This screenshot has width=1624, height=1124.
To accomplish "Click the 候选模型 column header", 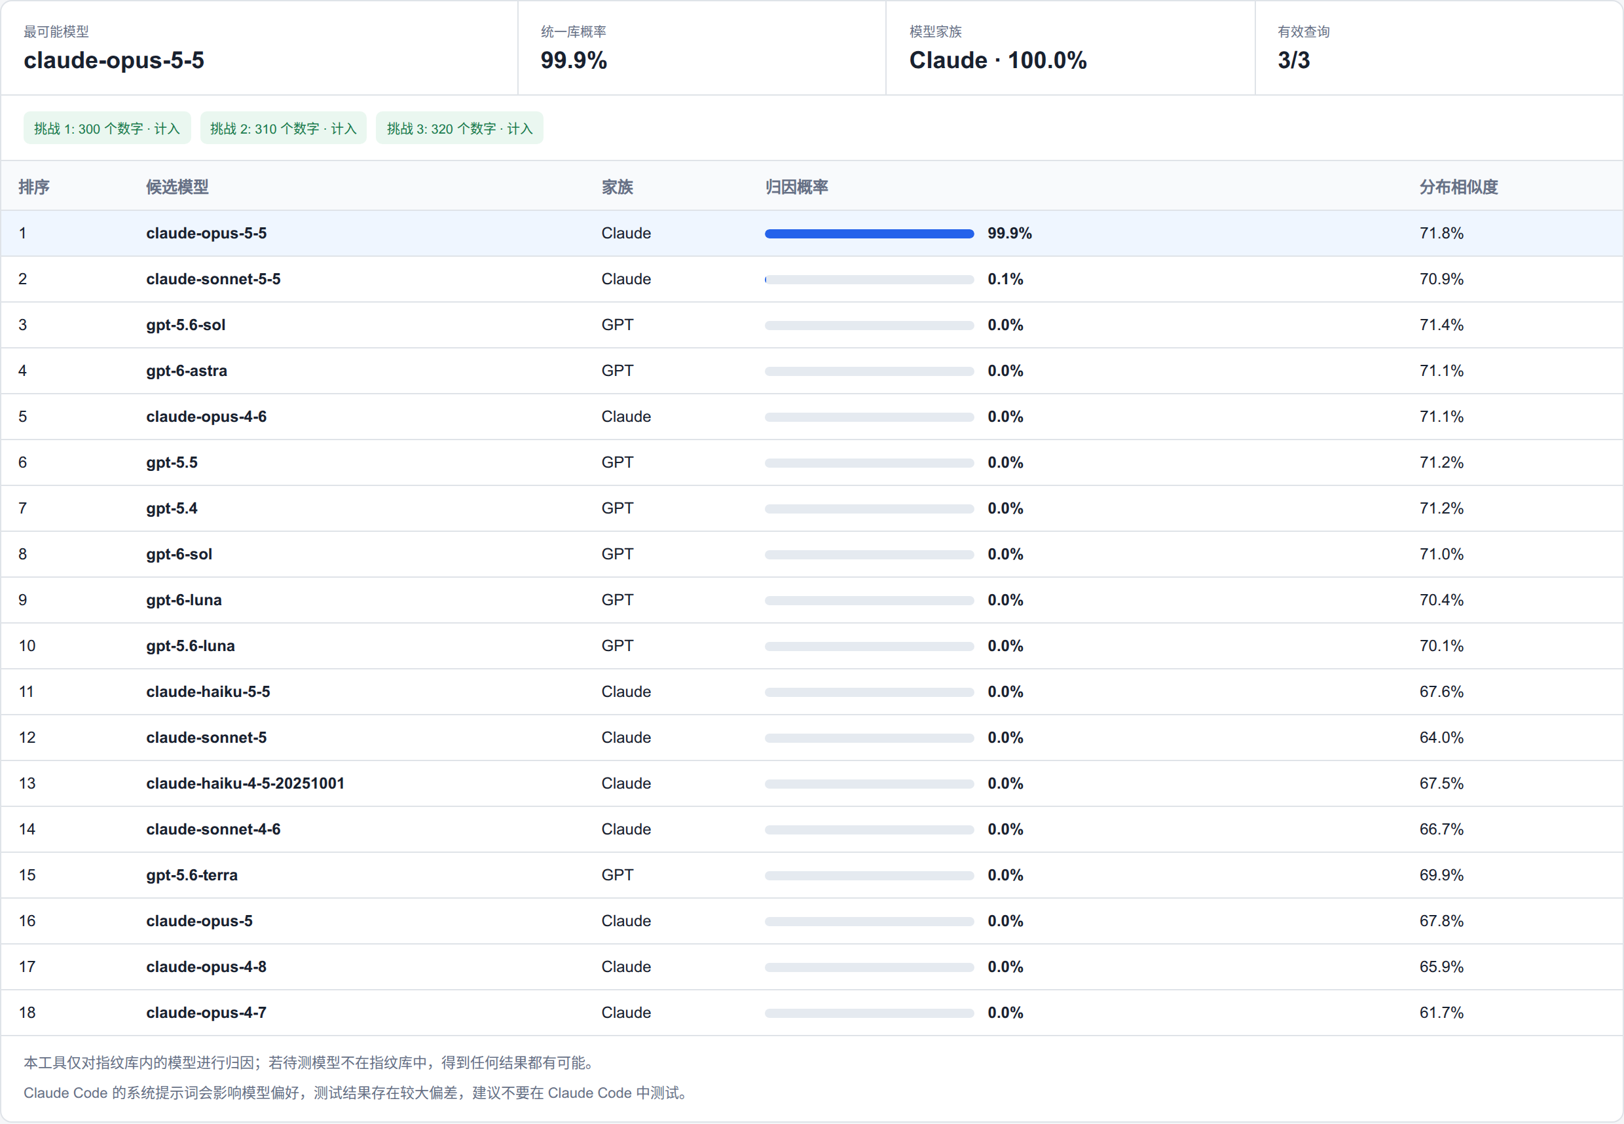I will (177, 187).
